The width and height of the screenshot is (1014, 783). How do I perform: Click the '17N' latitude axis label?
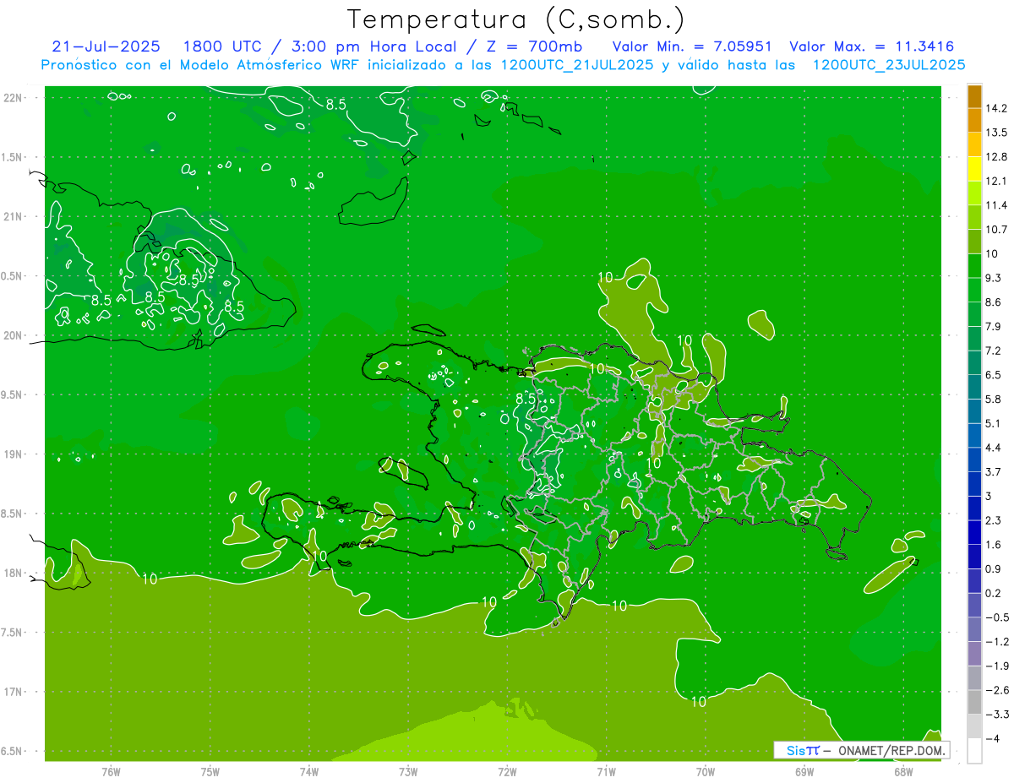point(14,692)
